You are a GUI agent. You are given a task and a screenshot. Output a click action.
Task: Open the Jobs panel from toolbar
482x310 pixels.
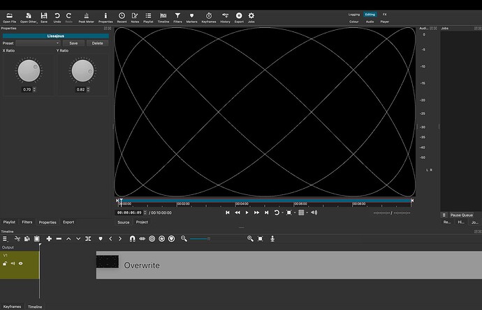[251, 18]
